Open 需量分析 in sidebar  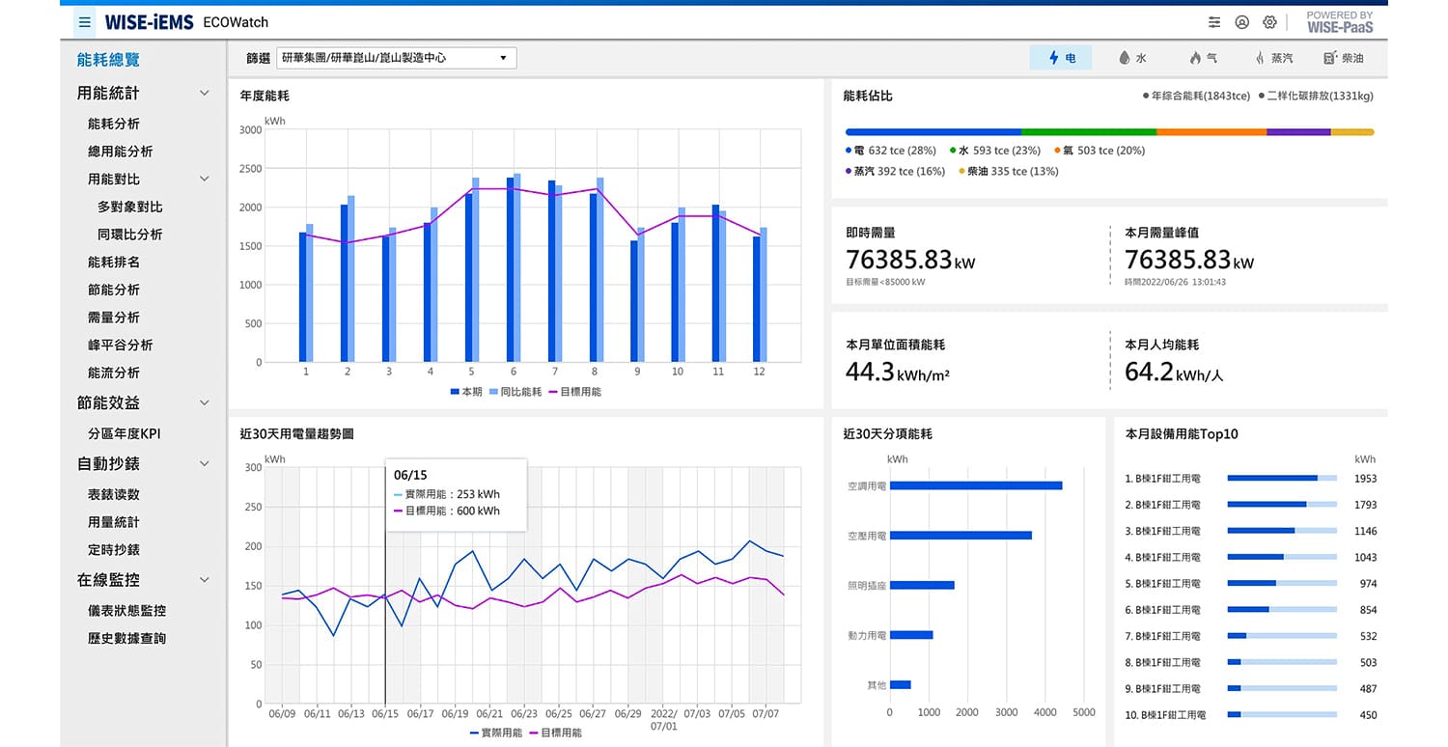click(x=113, y=318)
